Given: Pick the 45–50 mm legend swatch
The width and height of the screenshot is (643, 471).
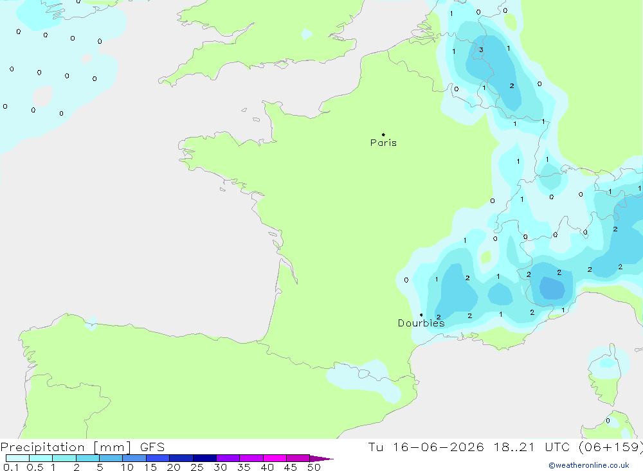Looking at the screenshot, I should (x=298, y=458).
